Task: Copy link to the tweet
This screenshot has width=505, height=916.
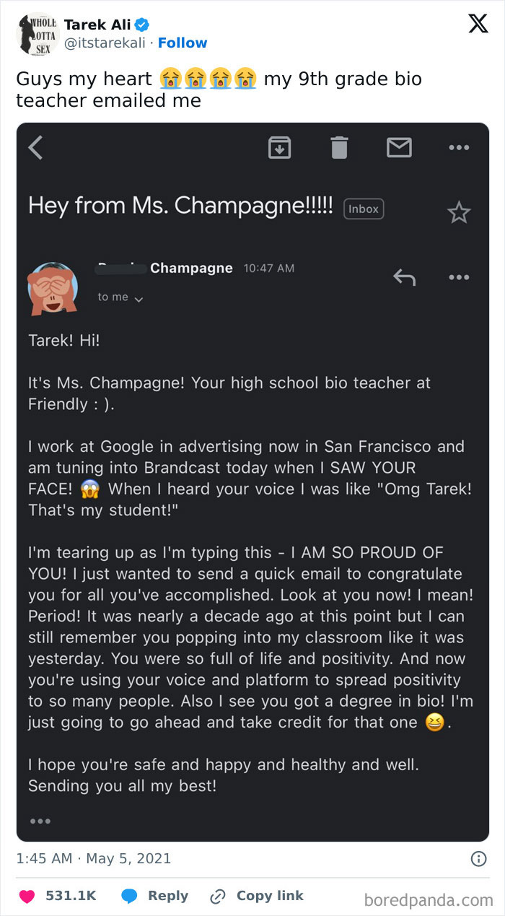Action: [x=257, y=896]
